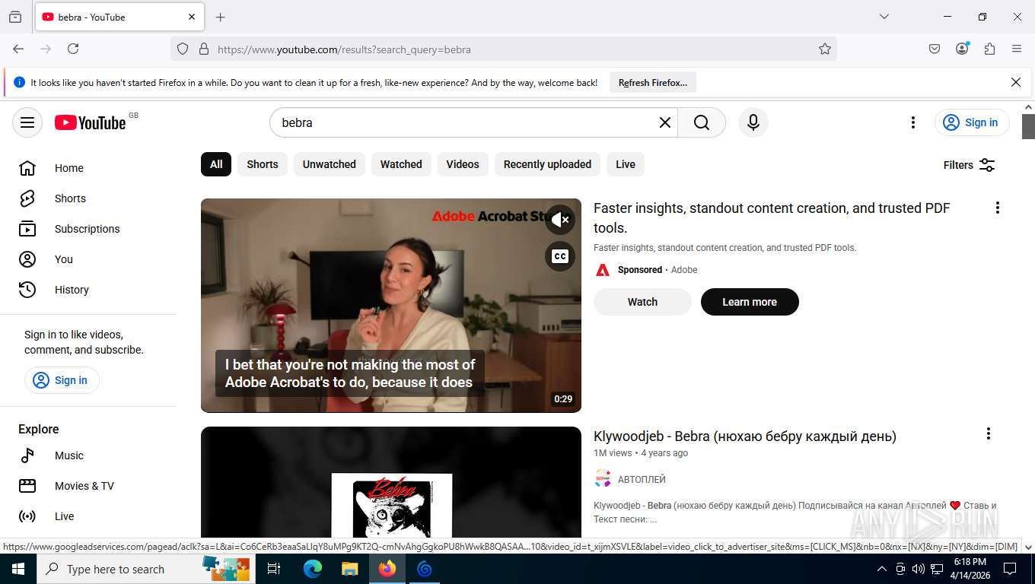The height and width of the screenshot is (584, 1035).
Task: Bookmark this page with the star icon
Action: coord(825,49)
